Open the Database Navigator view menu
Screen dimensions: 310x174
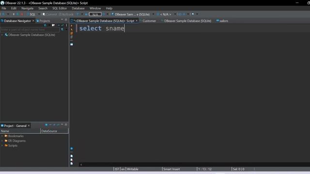[66, 25]
